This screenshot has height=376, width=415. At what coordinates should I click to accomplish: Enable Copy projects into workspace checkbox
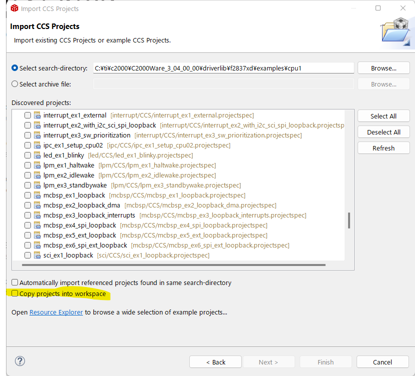(x=15, y=293)
